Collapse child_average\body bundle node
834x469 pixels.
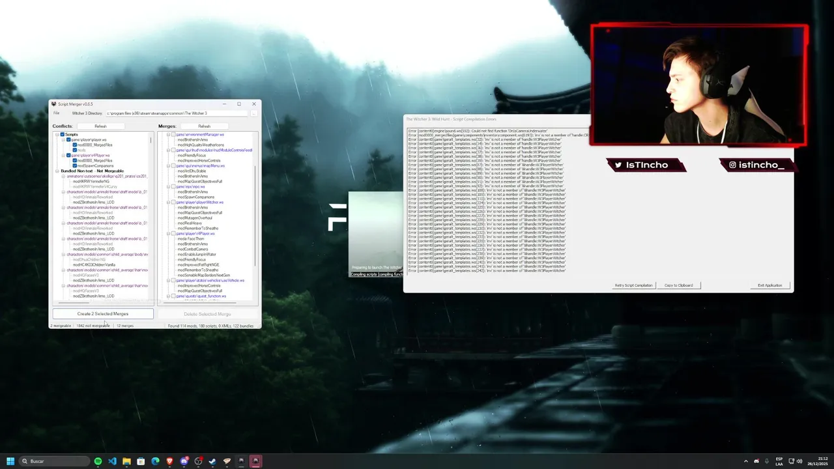(63, 254)
